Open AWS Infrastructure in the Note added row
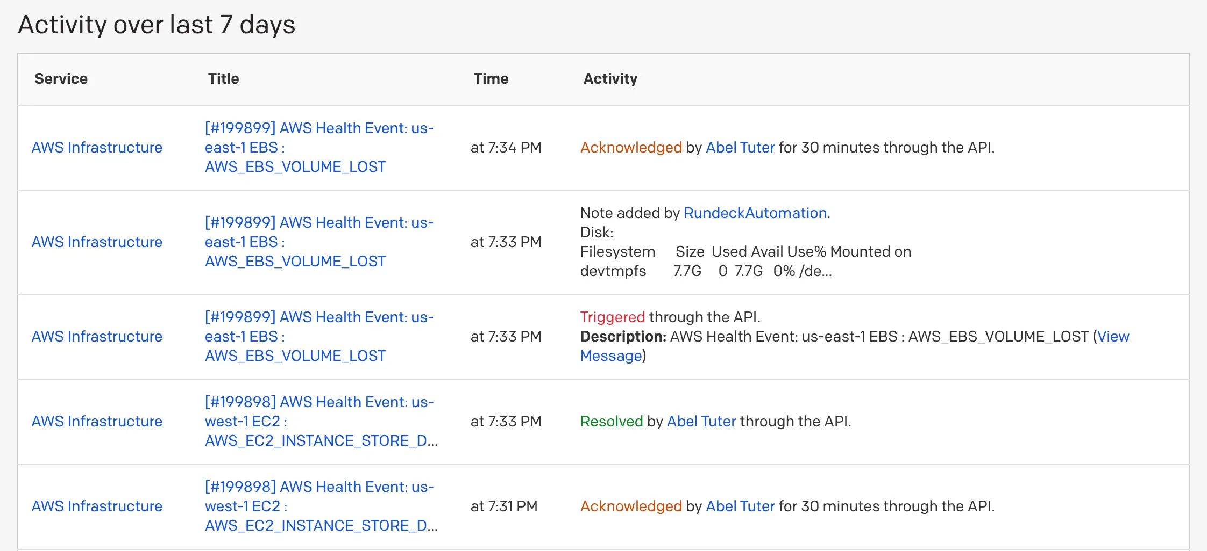The height and width of the screenshot is (551, 1207). [x=97, y=242]
